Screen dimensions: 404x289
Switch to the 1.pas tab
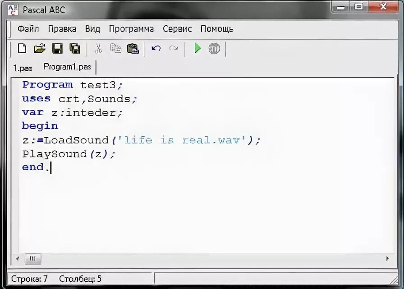coord(23,68)
